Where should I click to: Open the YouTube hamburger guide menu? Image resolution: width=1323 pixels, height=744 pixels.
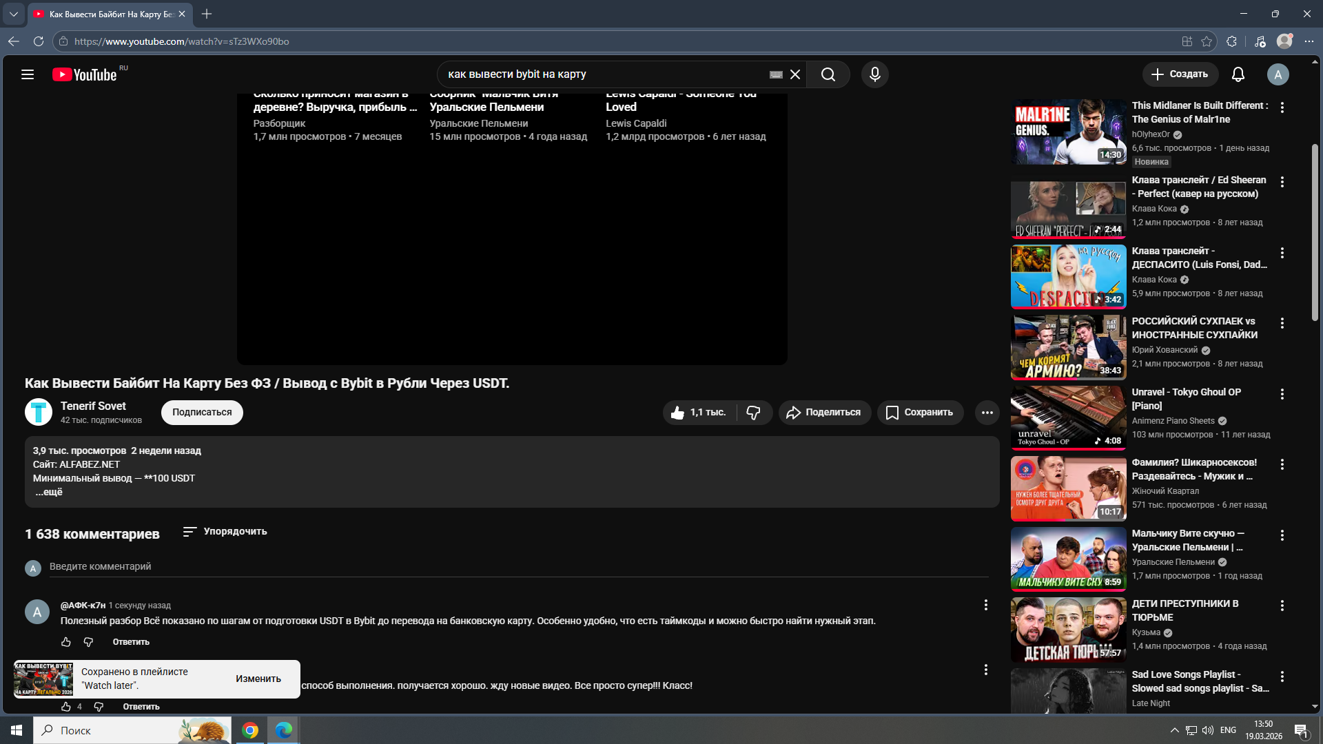(x=28, y=74)
